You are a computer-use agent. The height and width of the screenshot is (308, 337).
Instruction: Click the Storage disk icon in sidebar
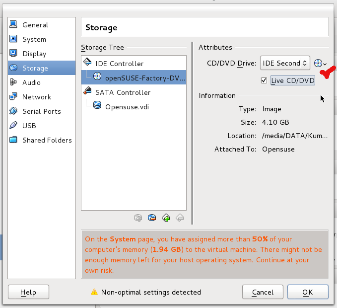click(x=13, y=68)
